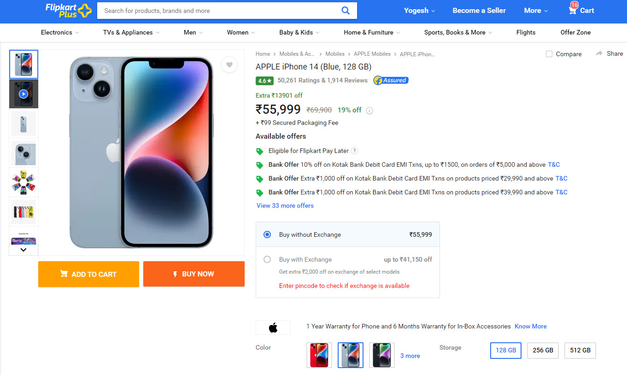Click the ADD TO CART button
Image resolution: width=627 pixels, height=375 pixels.
click(x=88, y=274)
